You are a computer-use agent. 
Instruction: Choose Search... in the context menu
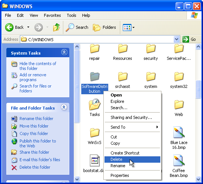point(132,108)
